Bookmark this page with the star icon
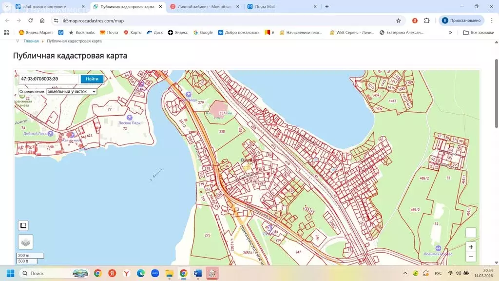 399,21
